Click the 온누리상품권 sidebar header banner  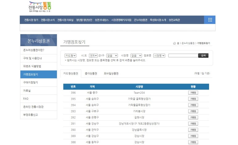(38, 40)
